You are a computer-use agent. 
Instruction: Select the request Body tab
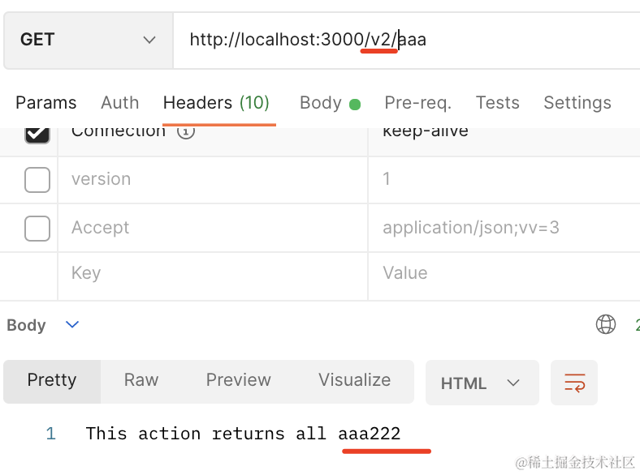[x=321, y=103]
